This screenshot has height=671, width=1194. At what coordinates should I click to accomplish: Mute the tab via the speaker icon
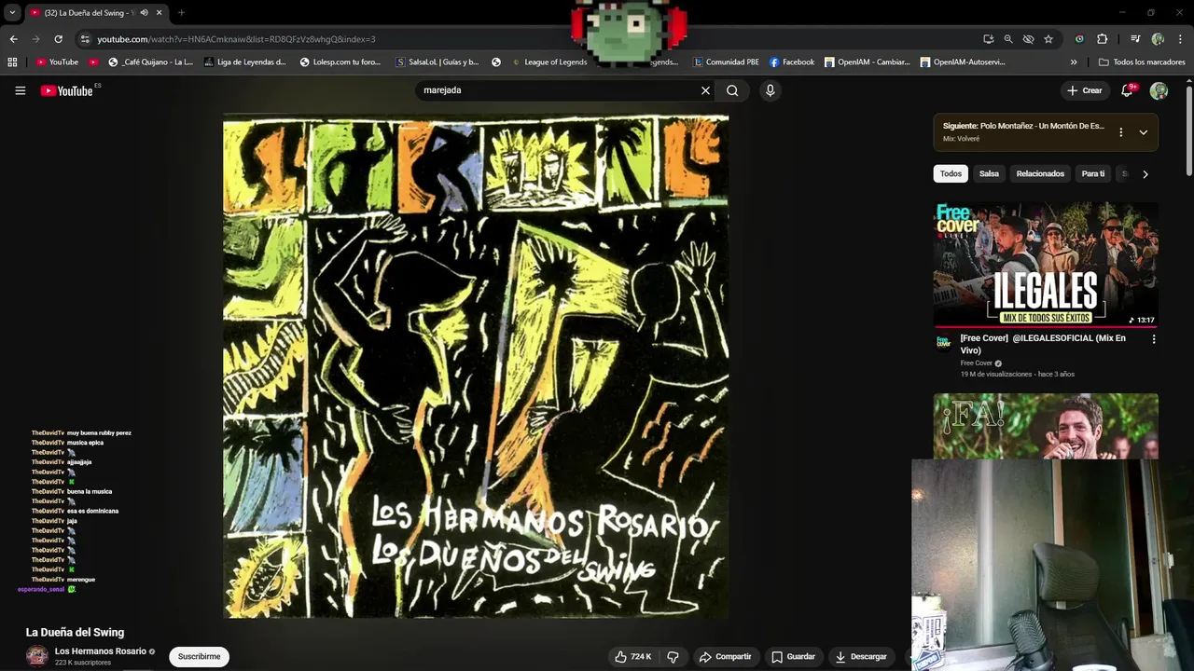coord(144,12)
